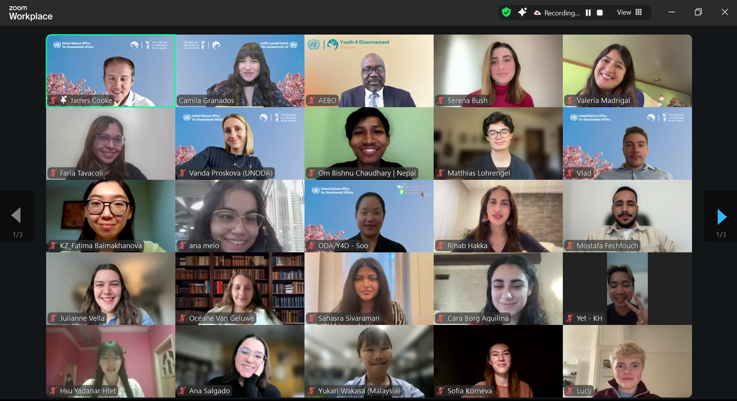737x401 pixels.
Task: Go to previous gallery page arrow
Action: point(16,215)
